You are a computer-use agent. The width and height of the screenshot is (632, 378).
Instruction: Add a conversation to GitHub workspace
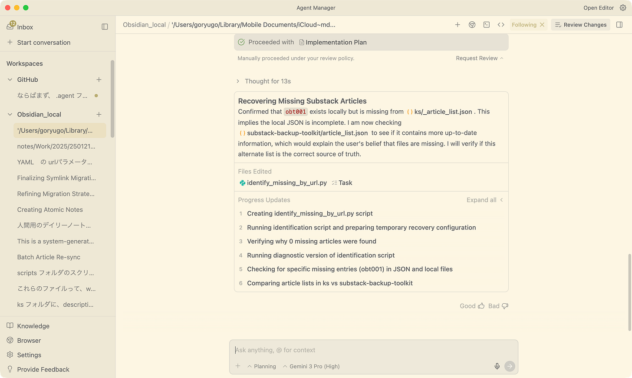[x=99, y=80]
